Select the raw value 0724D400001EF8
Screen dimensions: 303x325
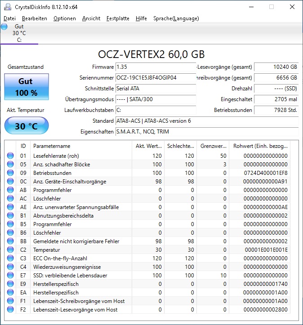point(266,173)
